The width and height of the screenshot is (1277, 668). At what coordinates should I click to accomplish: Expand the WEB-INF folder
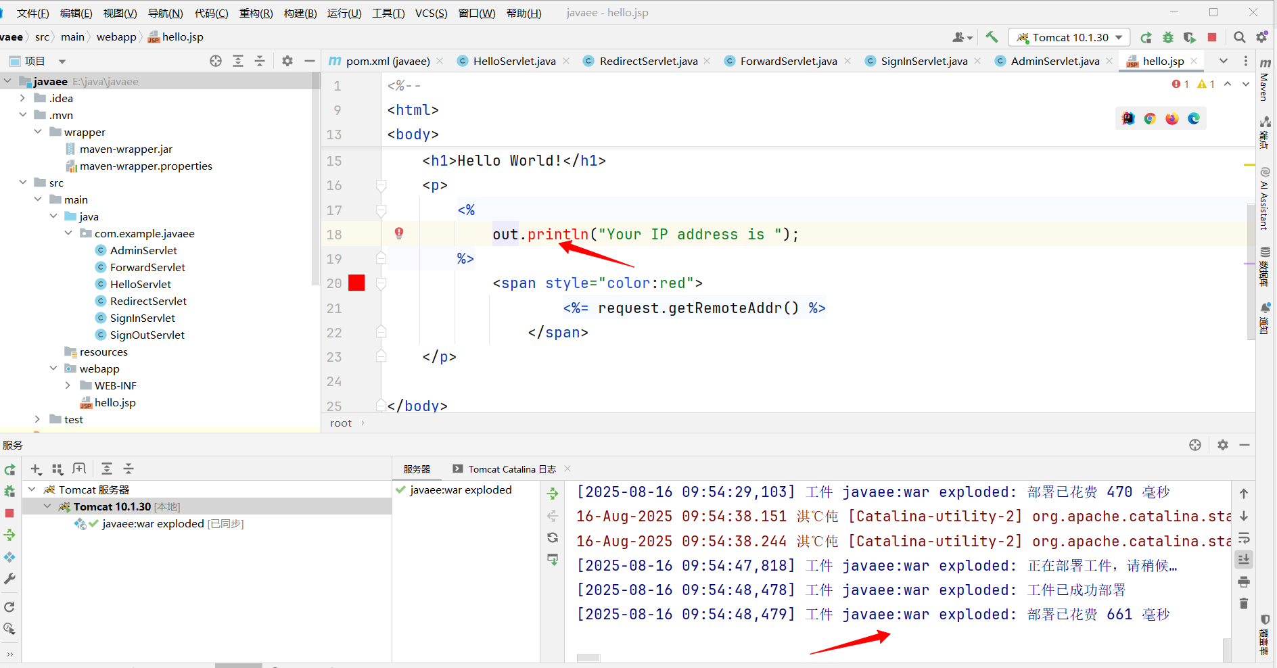tap(68, 385)
